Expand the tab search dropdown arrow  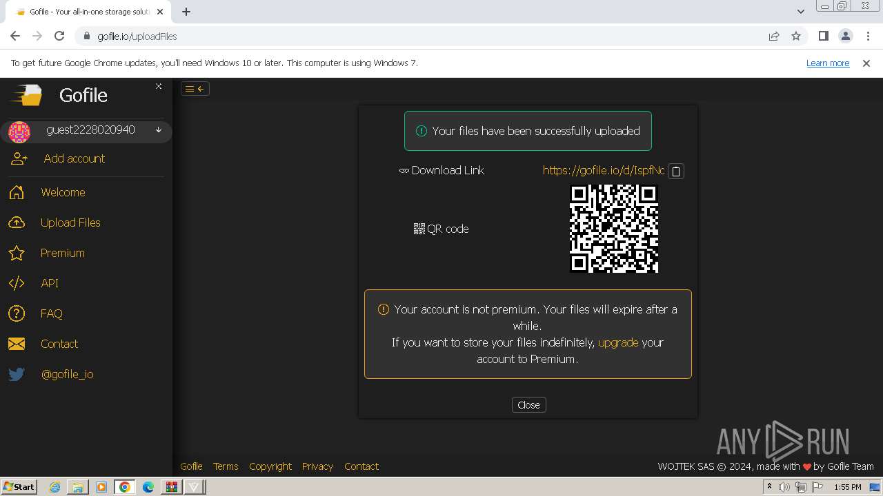(801, 12)
